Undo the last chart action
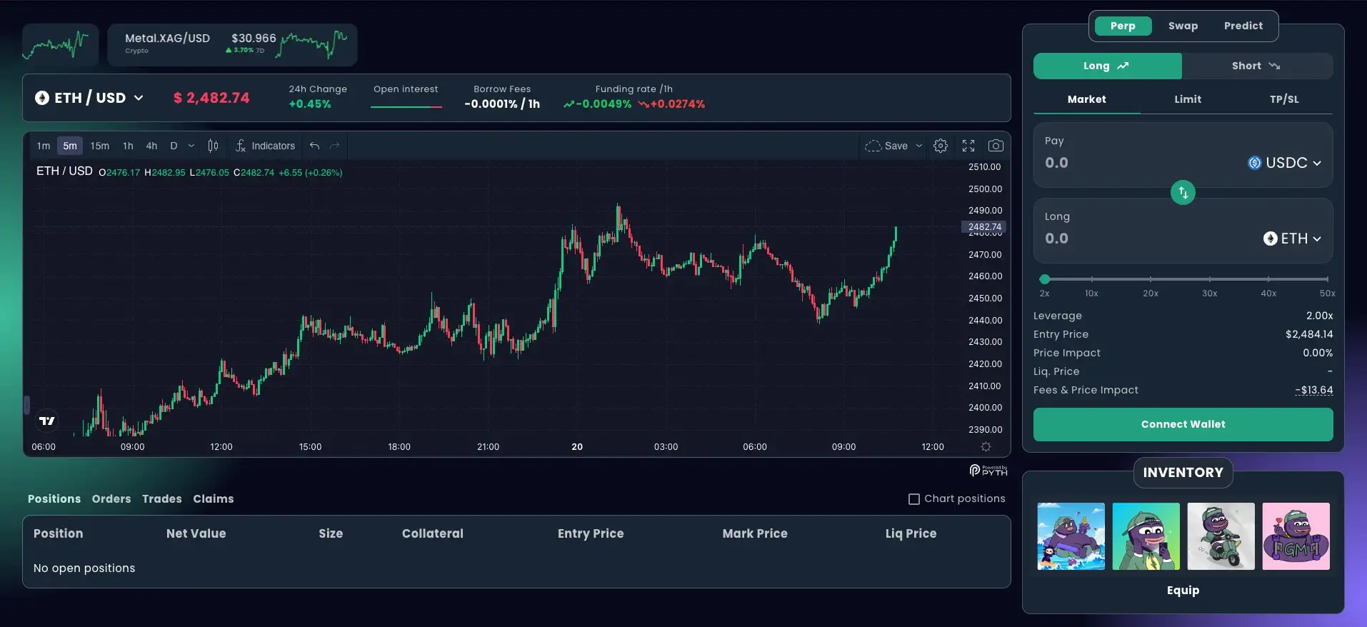 314,146
